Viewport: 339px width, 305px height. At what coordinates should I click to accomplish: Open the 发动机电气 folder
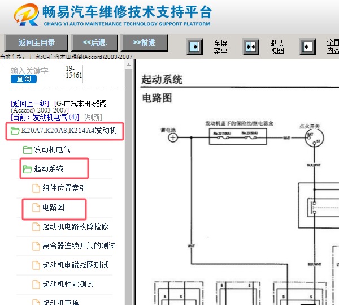point(52,149)
